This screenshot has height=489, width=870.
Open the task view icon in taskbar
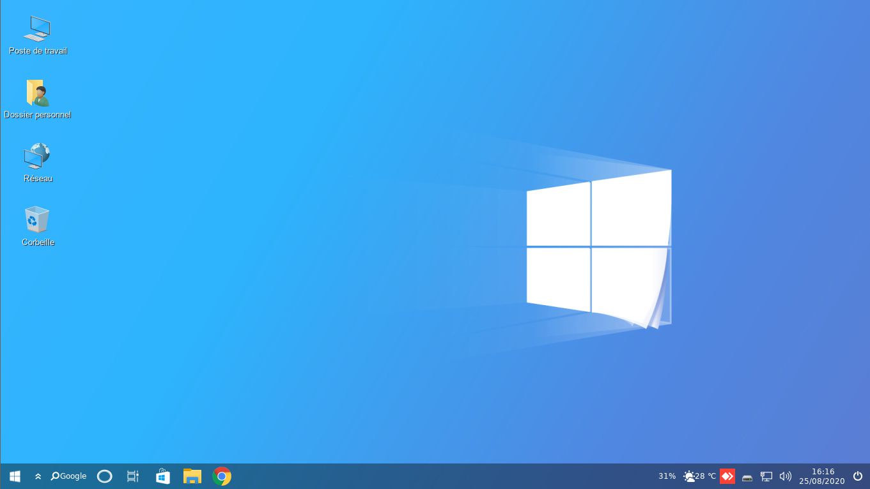[133, 476]
